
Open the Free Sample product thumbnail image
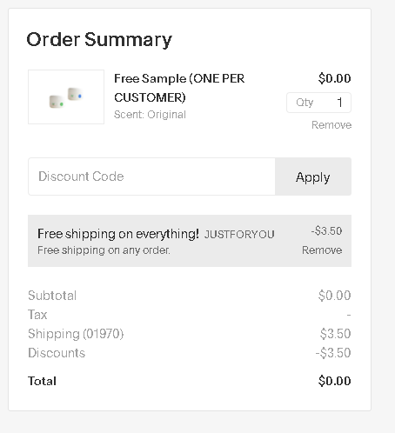point(66,97)
